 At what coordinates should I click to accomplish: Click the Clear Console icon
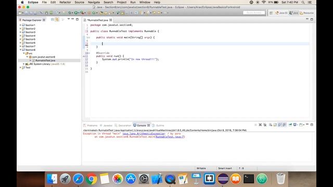pos(271,125)
